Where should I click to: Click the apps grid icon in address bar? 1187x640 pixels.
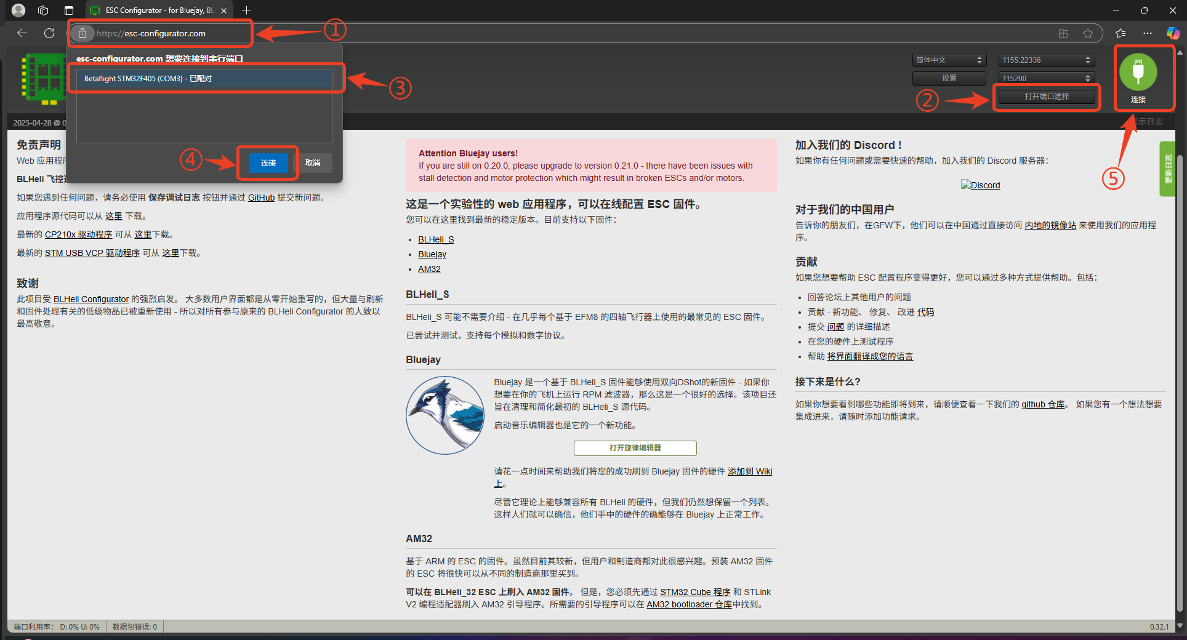point(1063,33)
